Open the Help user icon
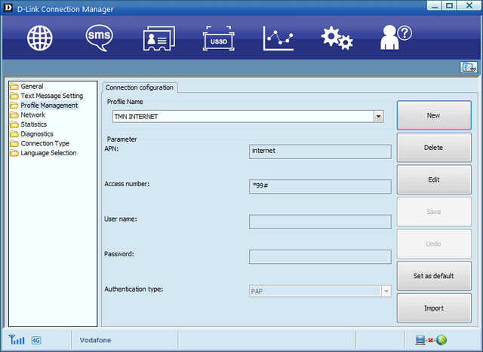The width and height of the screenshot is (483, 352). (x=395, y=38)
